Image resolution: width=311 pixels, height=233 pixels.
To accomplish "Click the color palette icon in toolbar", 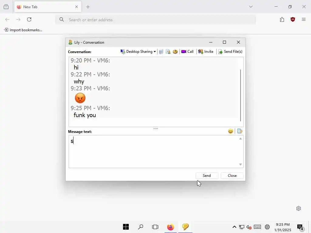I will (175, 52).
